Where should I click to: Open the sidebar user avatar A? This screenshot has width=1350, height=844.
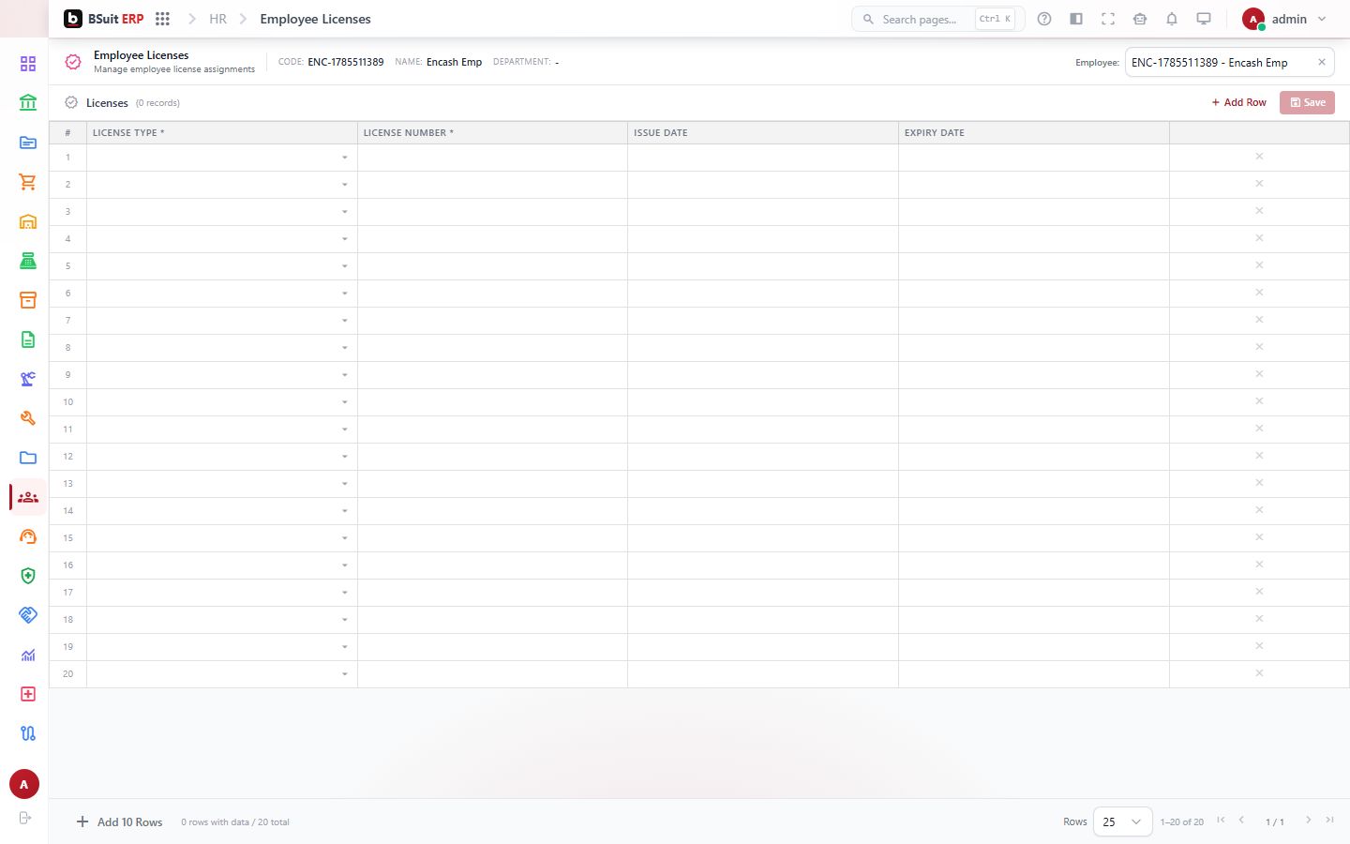[24, 784]
